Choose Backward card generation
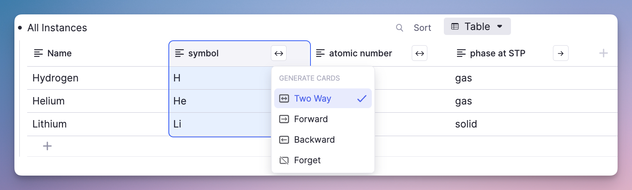This screenshot has width=632, height=190. (314, 140)
